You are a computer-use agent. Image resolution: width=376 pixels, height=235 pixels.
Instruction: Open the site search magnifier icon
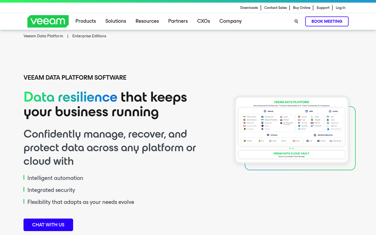pyautogui.click(x=296, y=21)
